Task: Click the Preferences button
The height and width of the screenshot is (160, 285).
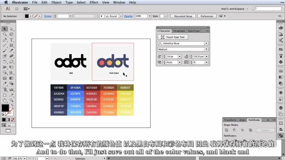Action: [207, 16]
